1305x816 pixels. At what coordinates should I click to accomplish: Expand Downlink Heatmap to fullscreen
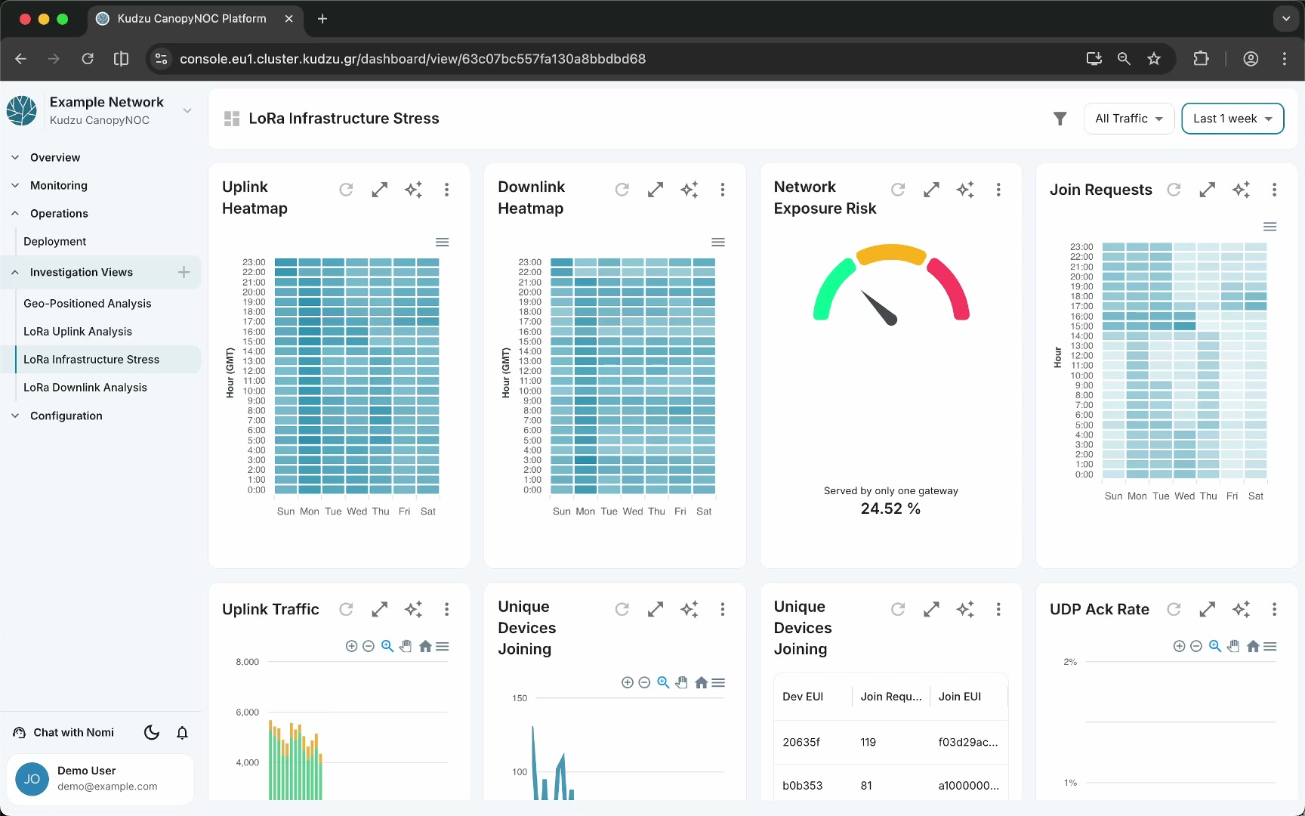[x=656, y=190]
